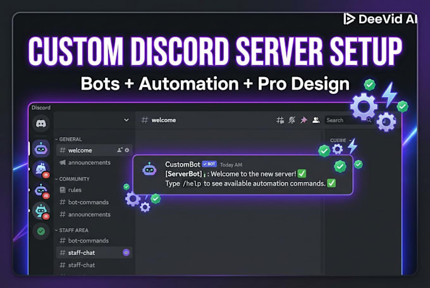The image size is (430, 288).
Task: Open the teal robot server icon
Action: (41, 211)
